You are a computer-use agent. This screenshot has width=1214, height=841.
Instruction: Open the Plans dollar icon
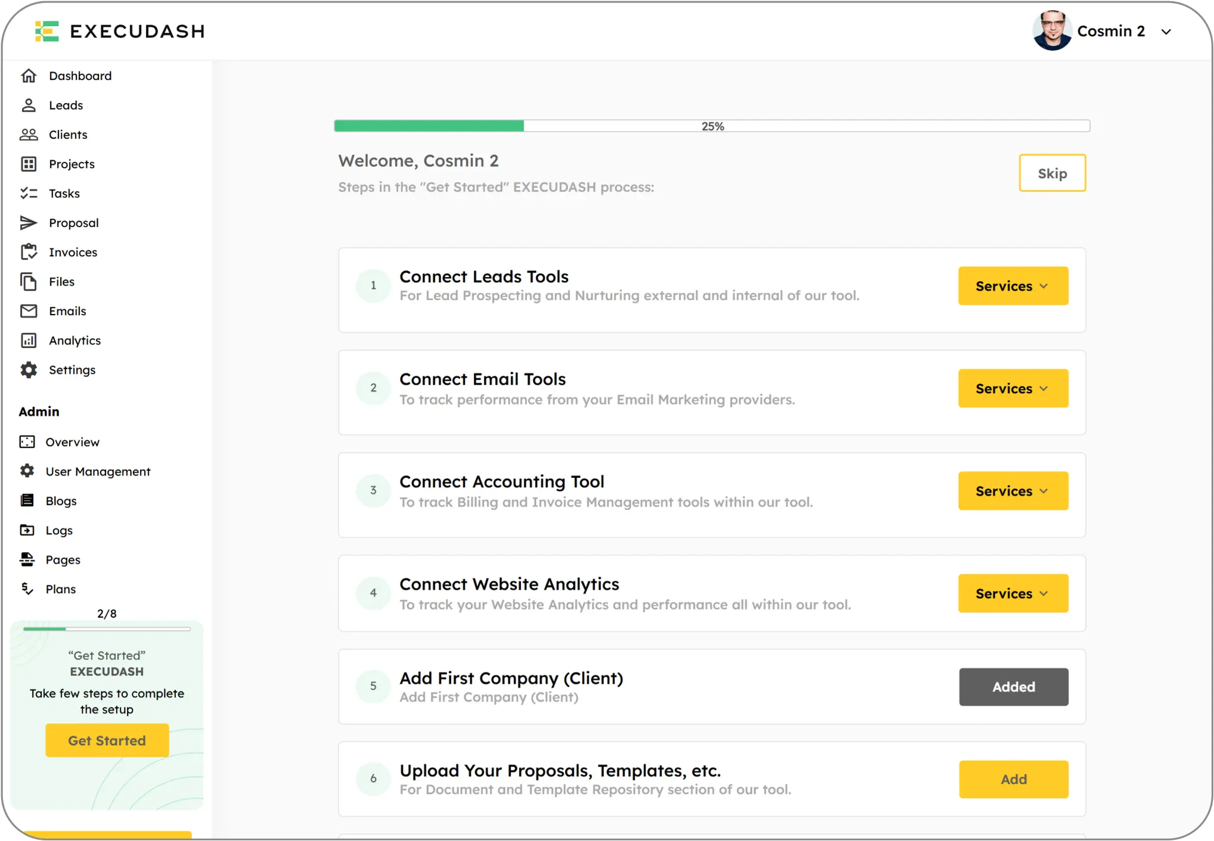[27, 589]
